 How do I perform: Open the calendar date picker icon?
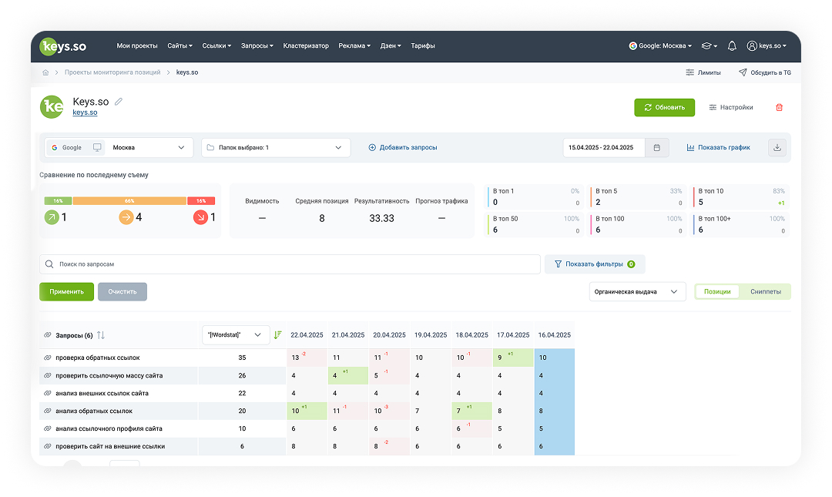(x=657, y=148)
